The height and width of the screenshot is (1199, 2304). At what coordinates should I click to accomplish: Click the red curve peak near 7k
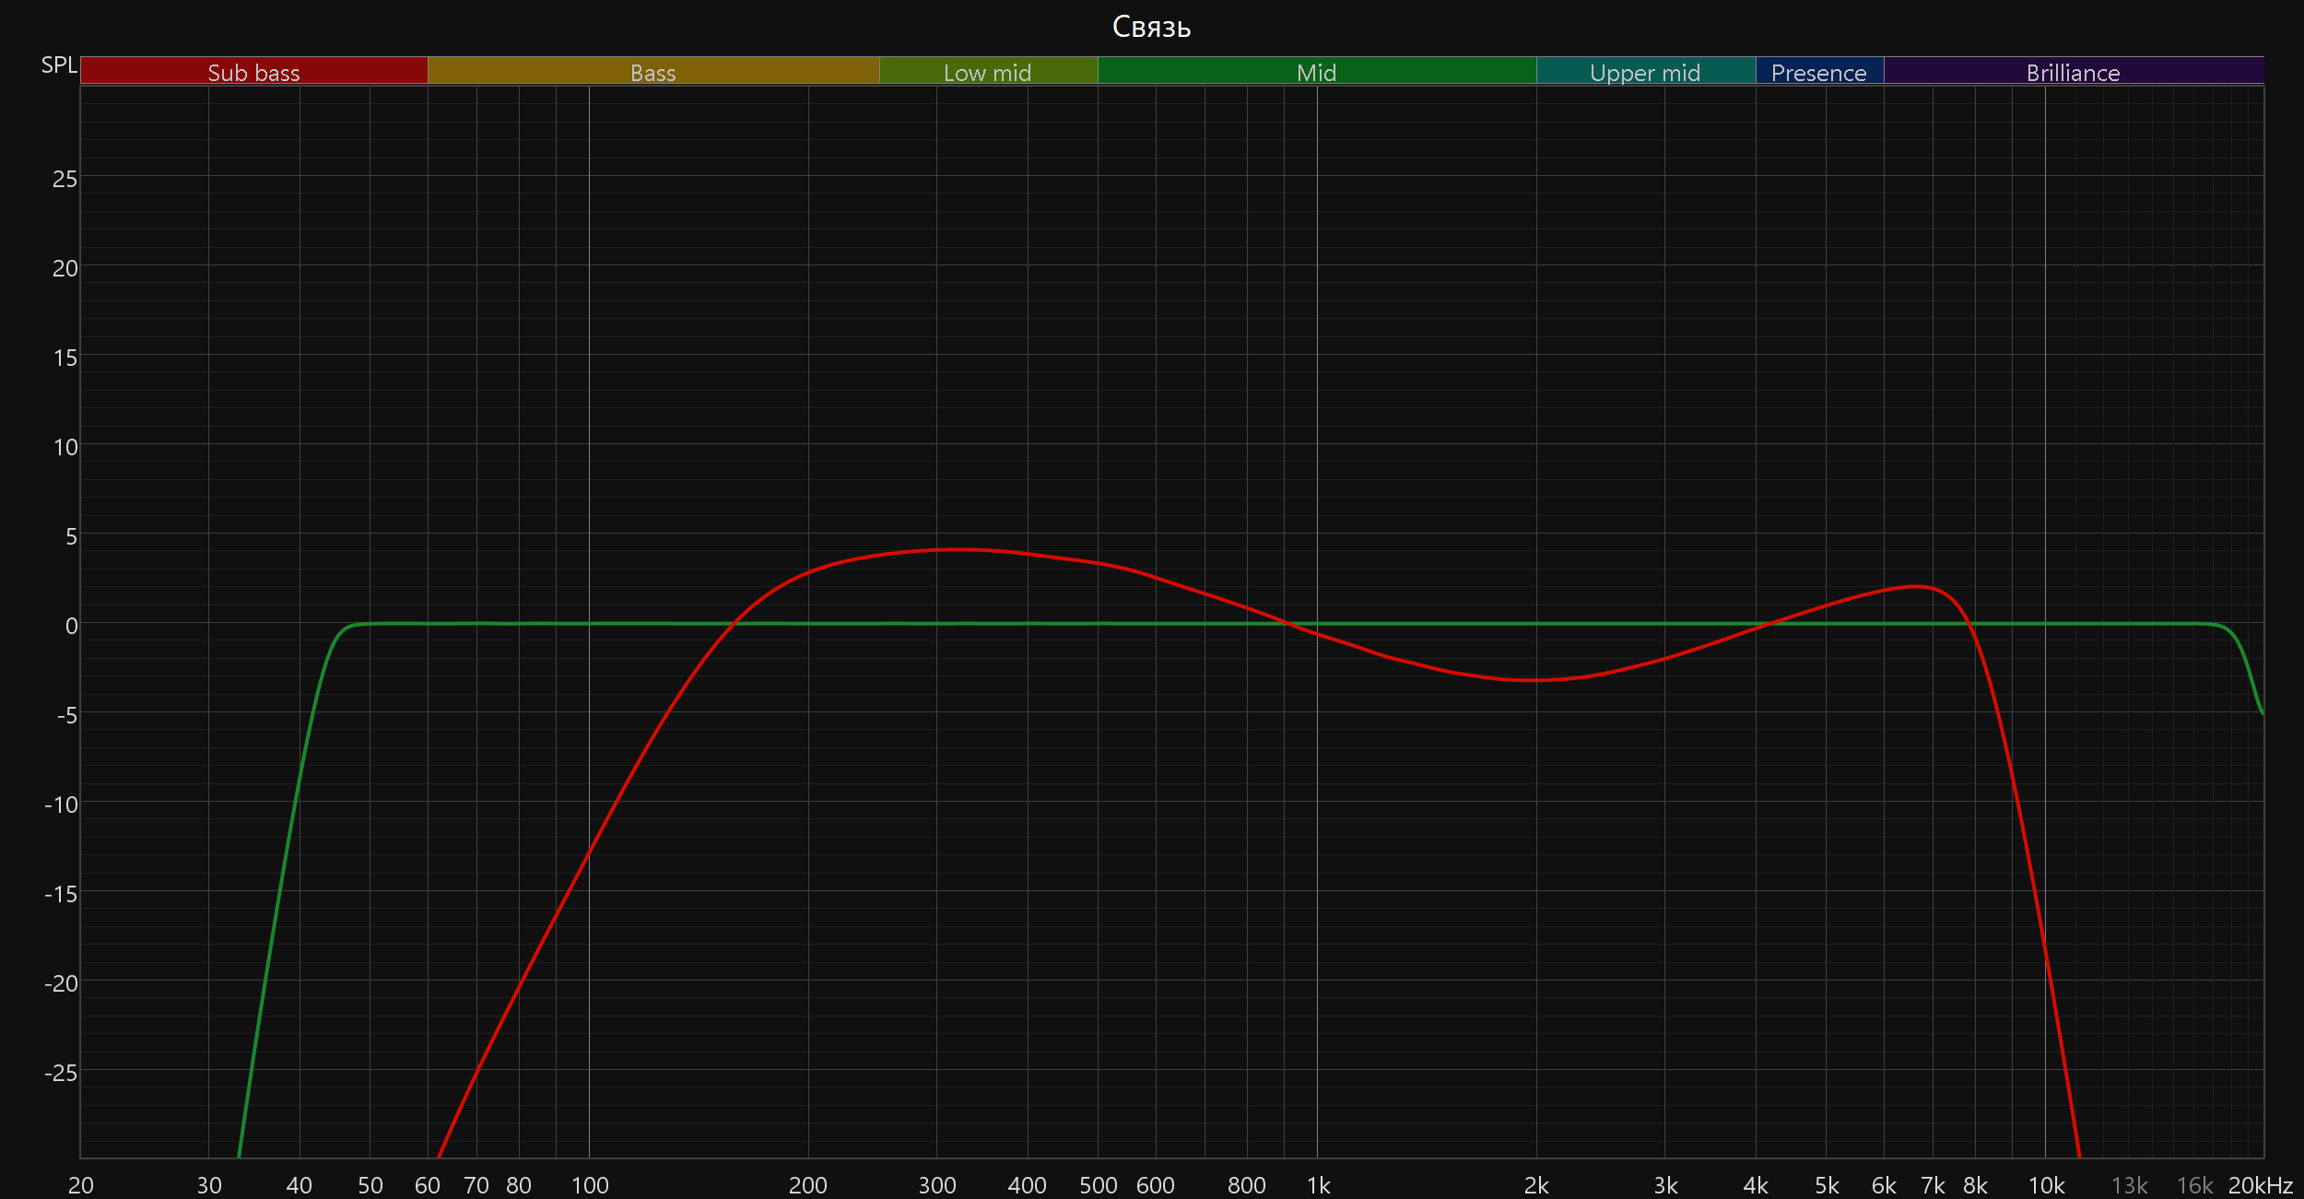[x=1917, y=586]
